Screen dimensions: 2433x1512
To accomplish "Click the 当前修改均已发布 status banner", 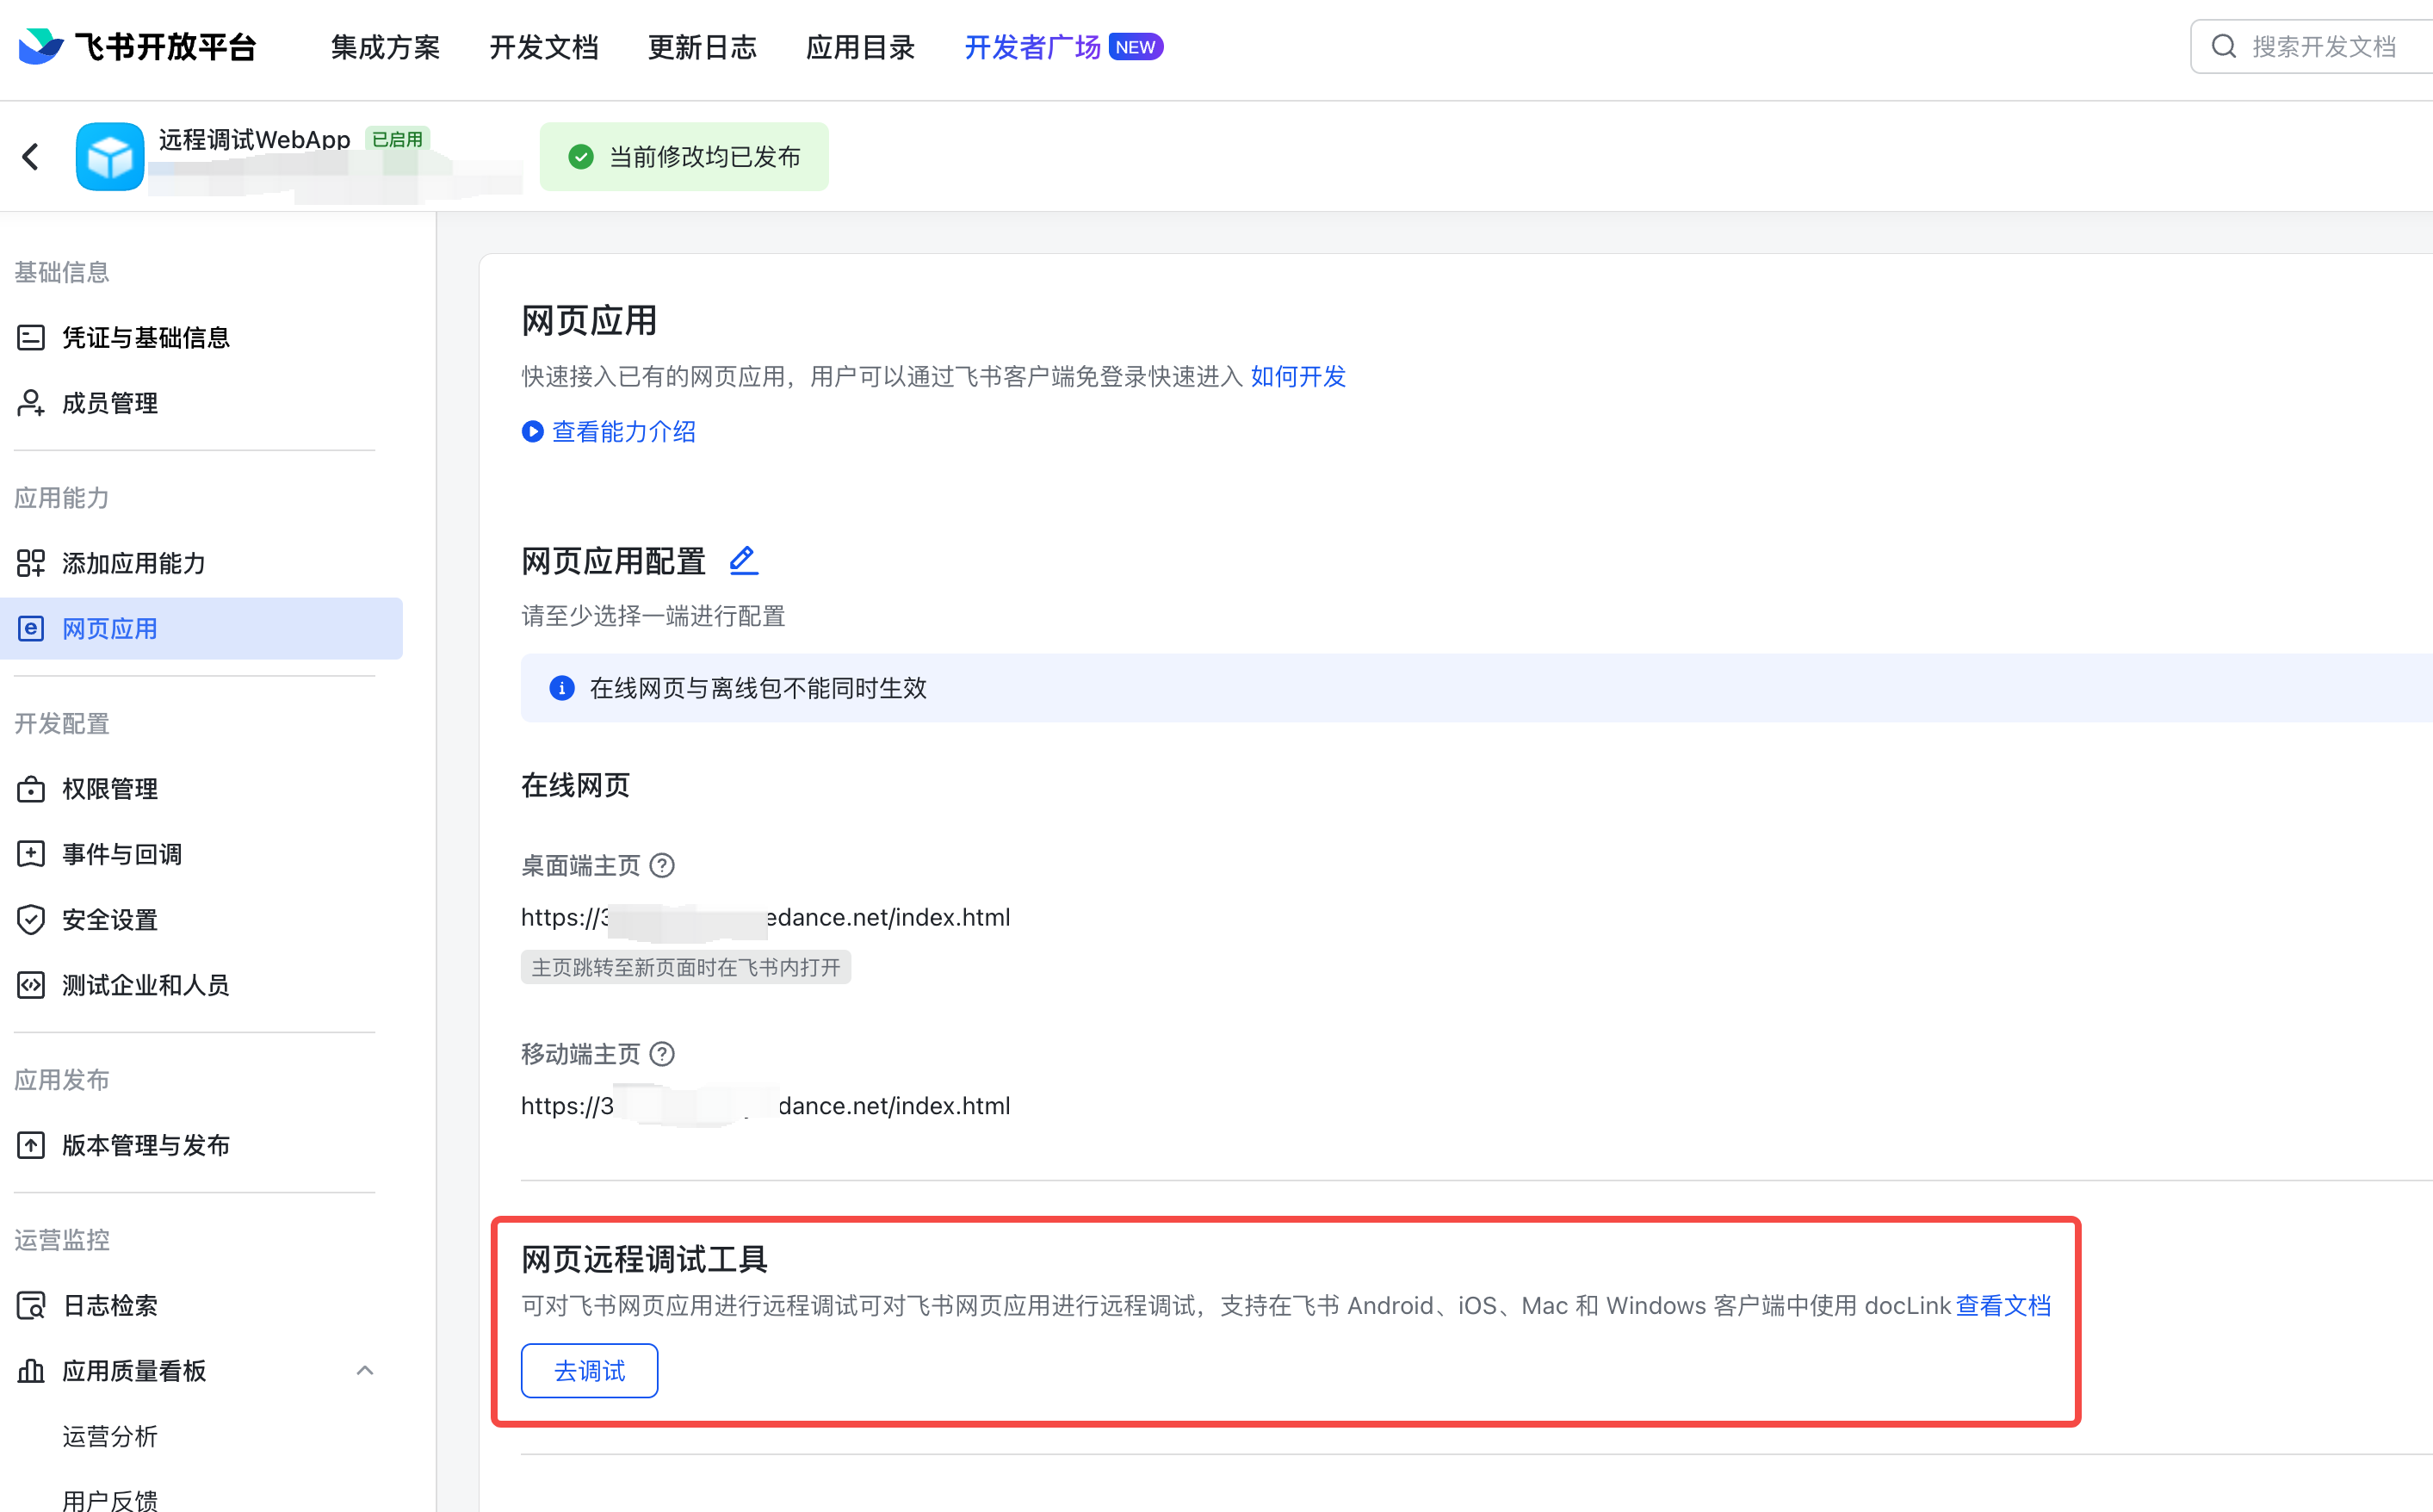I will coord(684,157).
